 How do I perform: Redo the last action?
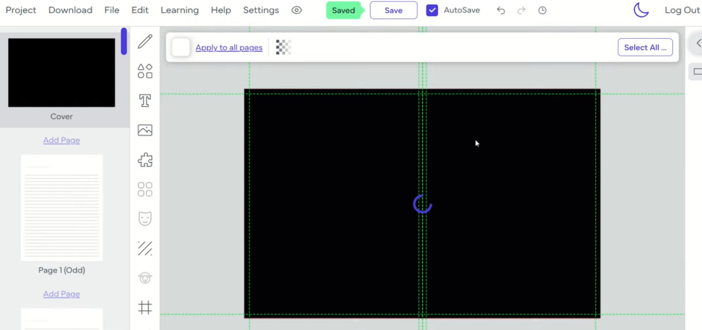pos(521,10)
